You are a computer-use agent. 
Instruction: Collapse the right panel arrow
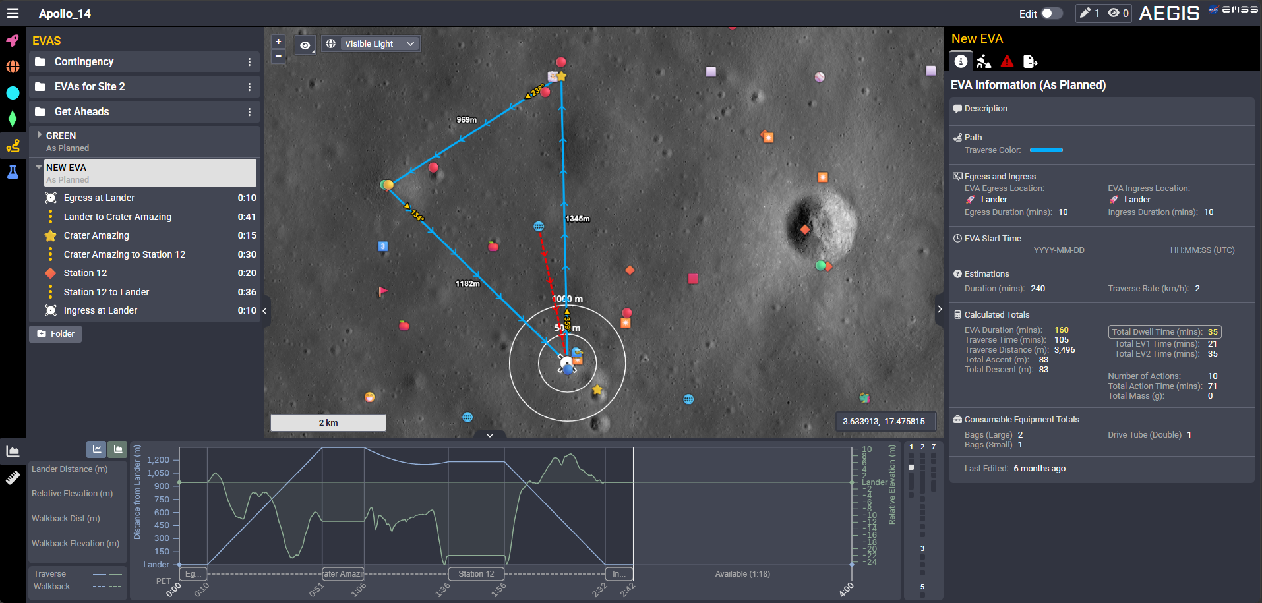point(940,309)
